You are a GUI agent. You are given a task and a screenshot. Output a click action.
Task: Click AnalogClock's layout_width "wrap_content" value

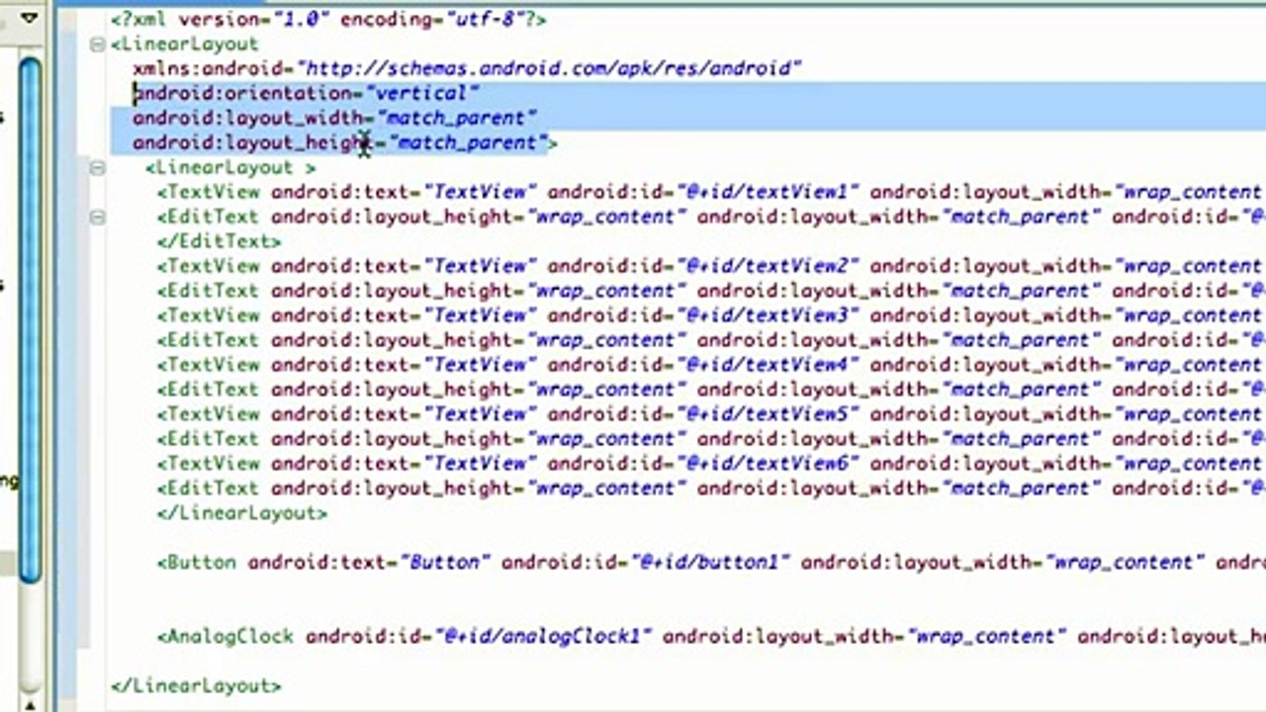point(987,637)
